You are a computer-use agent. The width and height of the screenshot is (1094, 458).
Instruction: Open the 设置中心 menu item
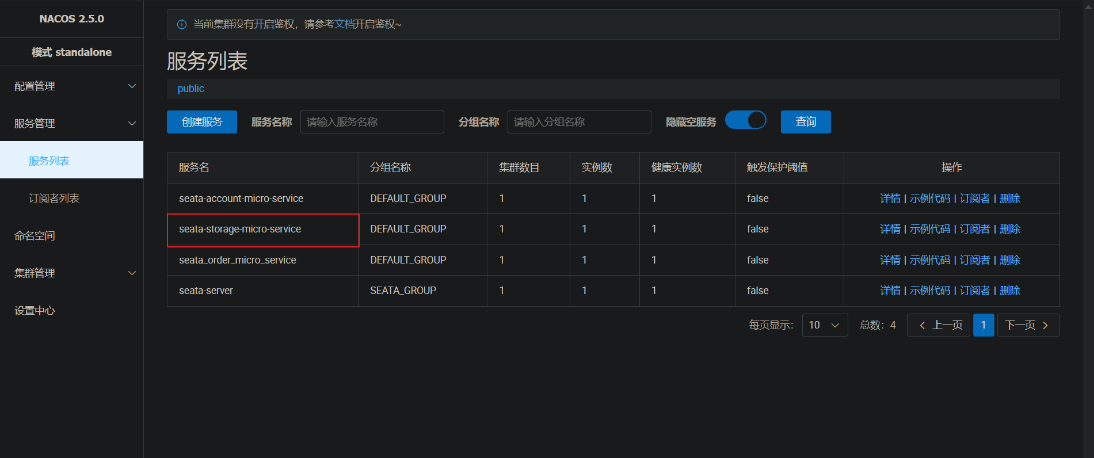[35, 311]
